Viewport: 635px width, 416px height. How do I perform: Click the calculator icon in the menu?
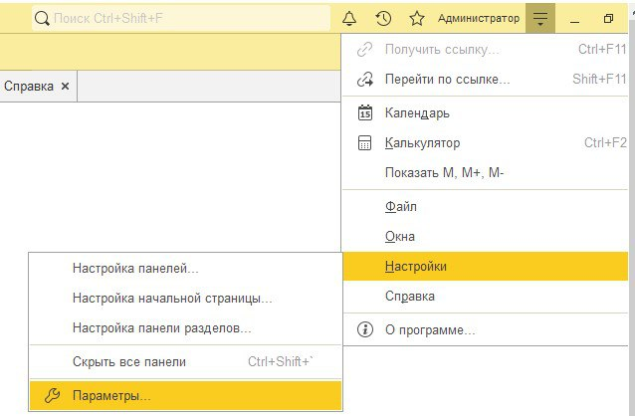[x=364, y=142]
